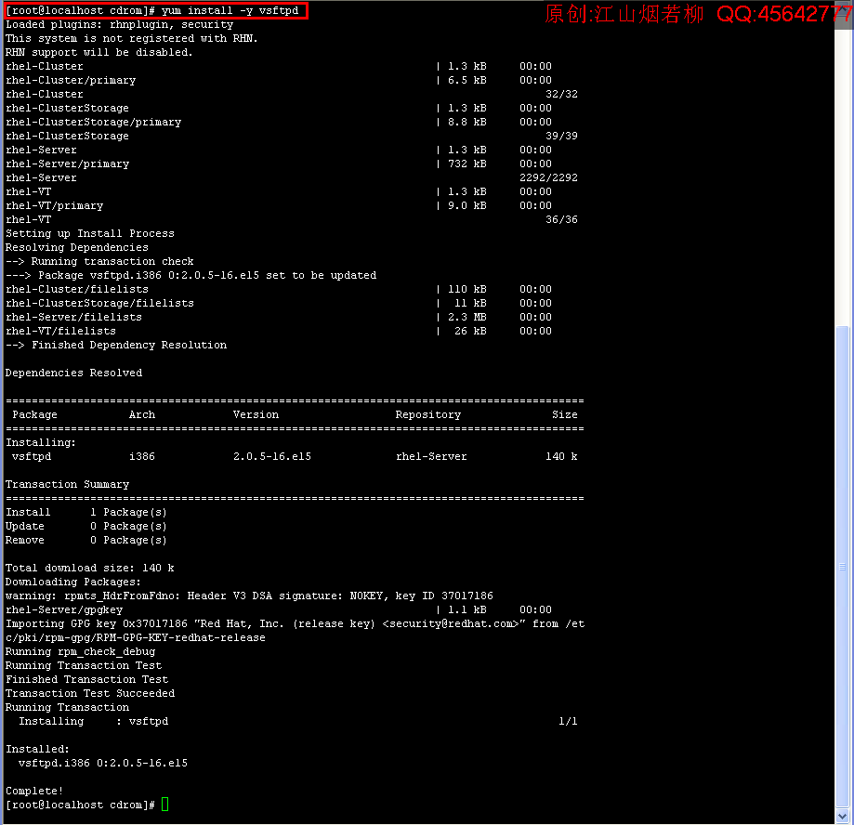The width and height of the screenshot is (854, 825).
Task: Click the 'c/pki/rpm-gpg/RPM-GPG-KEY-redhat-release' path
Action: point(136,637)
